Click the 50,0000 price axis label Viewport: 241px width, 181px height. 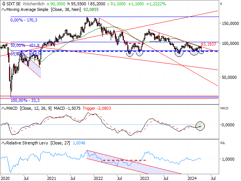(229, 77)
